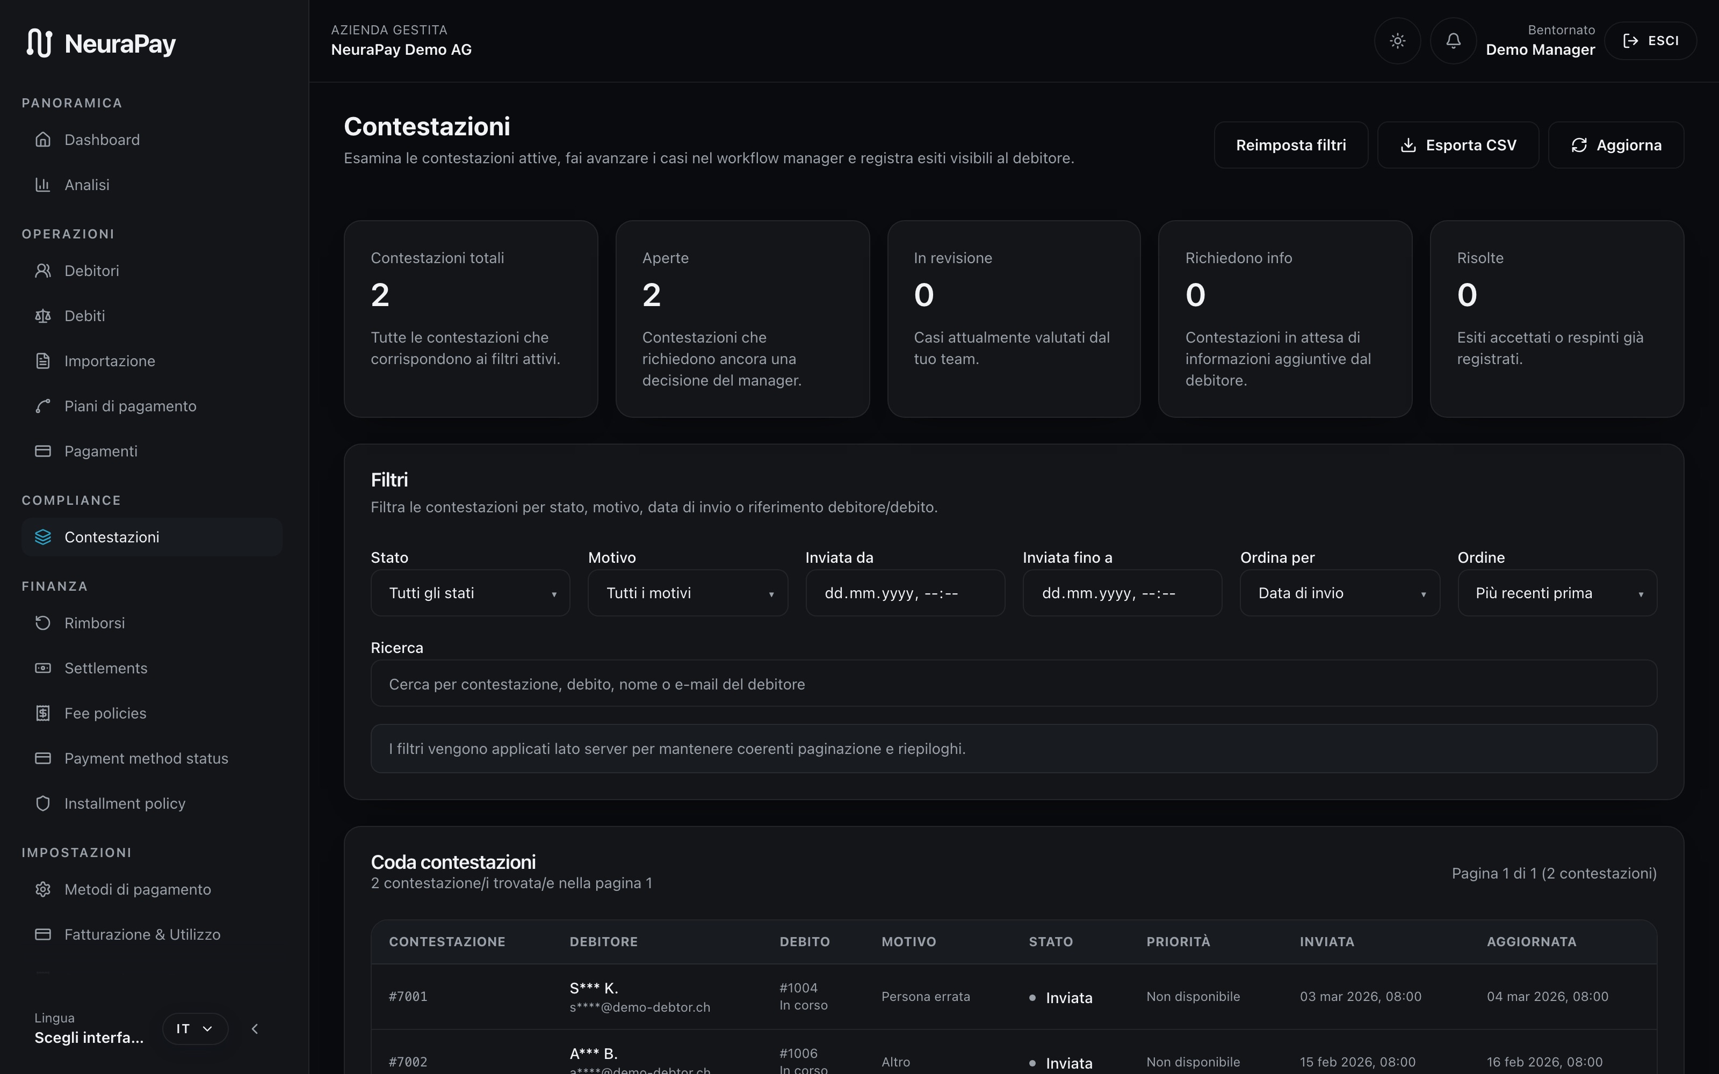Click the Debiti scales icon

tap(42, 316)
